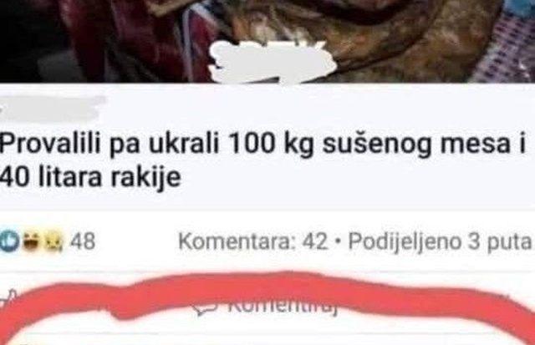Click the white censored blob on photo
This screenshot has height=345, width=535.
pyautogui.click(x=271, y=63)
